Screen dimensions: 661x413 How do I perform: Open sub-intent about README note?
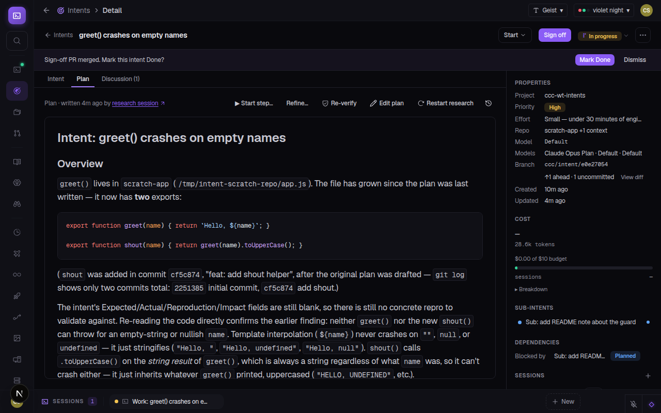pos(584,322)
